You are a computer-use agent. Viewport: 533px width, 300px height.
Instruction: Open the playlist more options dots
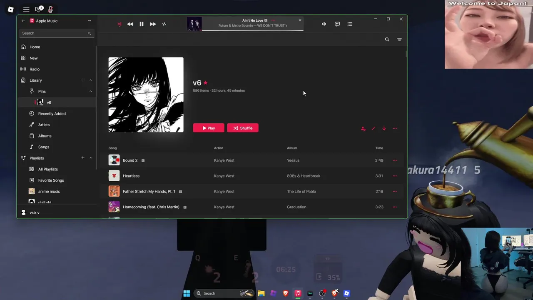point(395,128)
